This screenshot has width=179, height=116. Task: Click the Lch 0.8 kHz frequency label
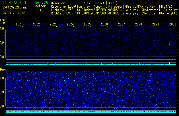tap(2, 57)
